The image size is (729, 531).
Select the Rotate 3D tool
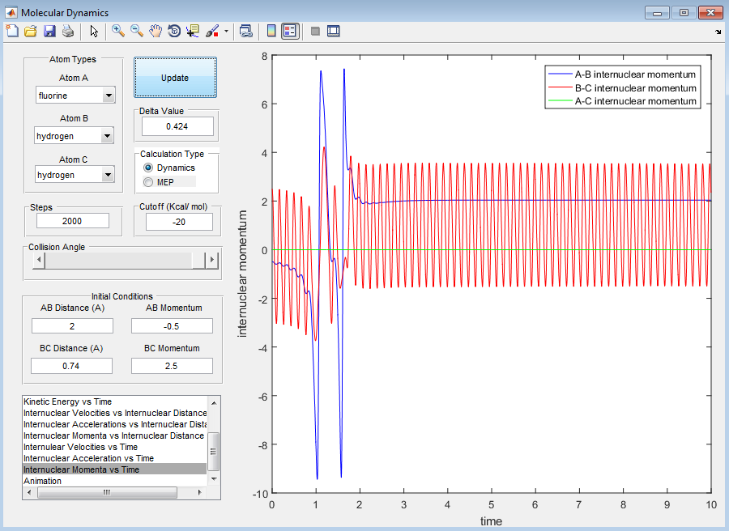(x=174, y=32)
